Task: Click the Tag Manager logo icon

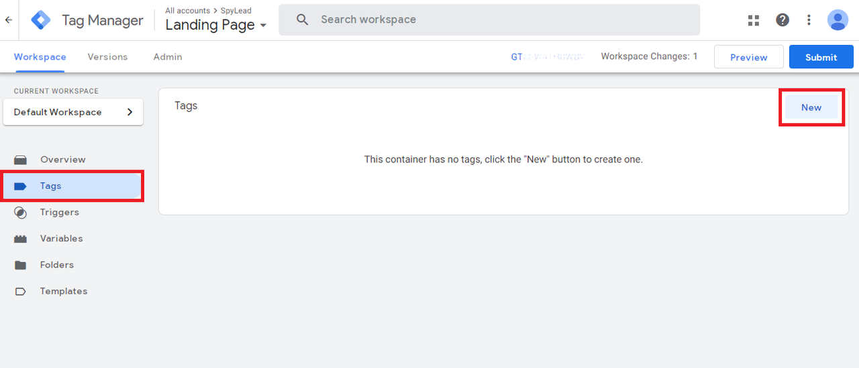Action: coord(41,20)
